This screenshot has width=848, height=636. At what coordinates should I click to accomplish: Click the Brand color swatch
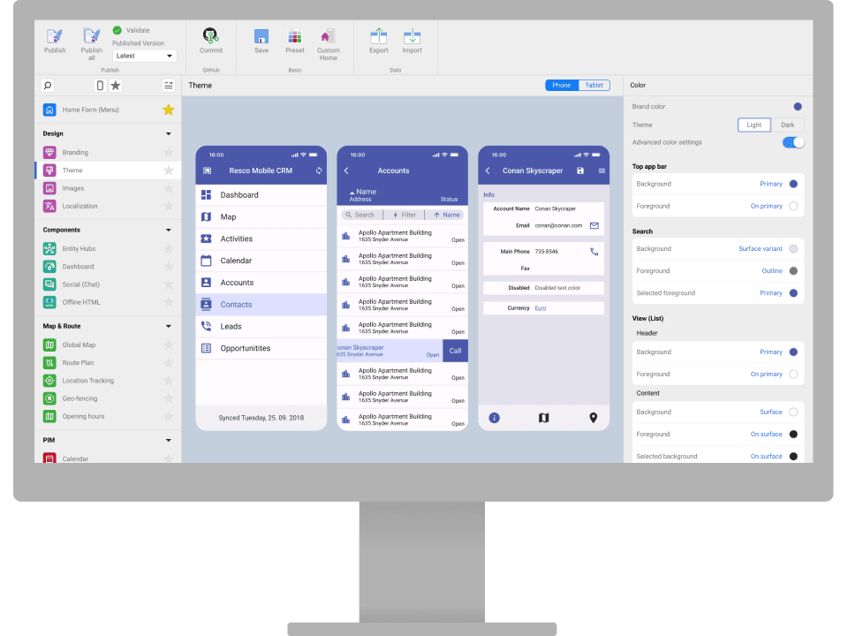click(797, 106)
